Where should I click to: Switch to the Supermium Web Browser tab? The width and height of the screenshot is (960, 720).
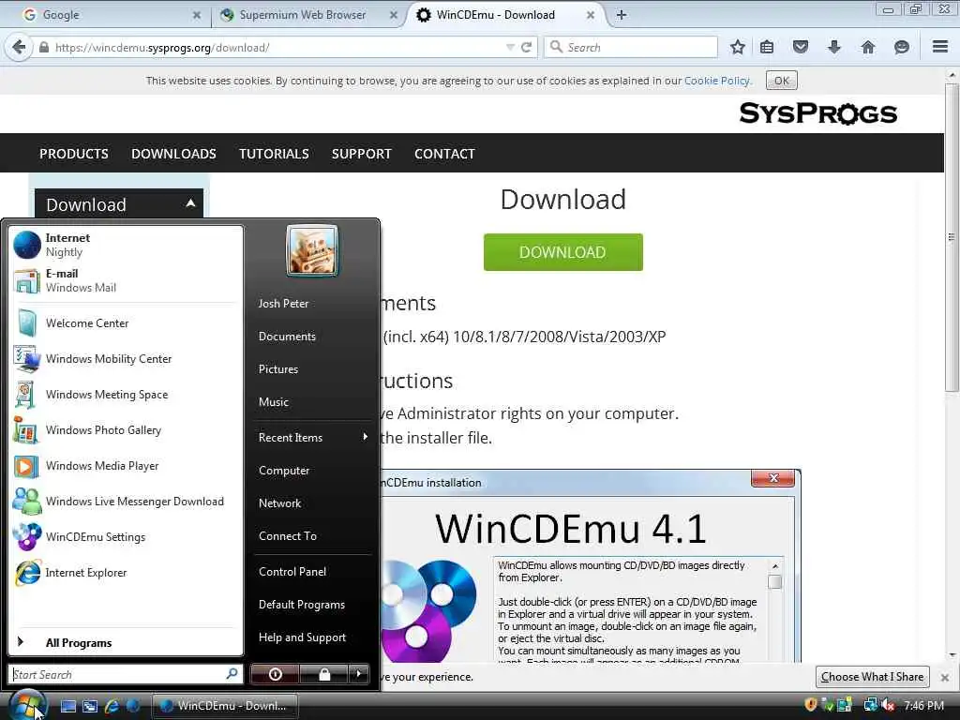(x=307, y=15)
